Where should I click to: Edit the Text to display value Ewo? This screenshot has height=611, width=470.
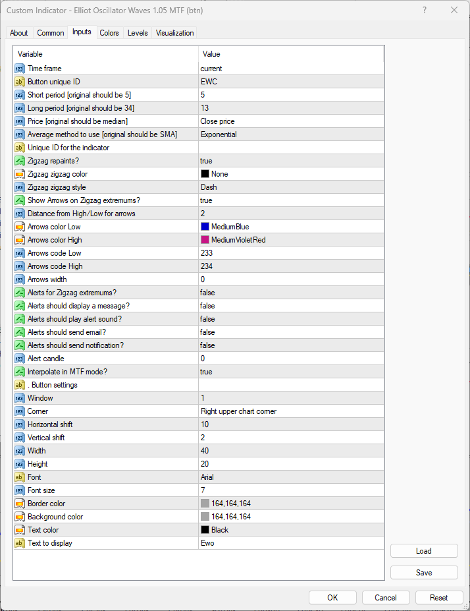pos(291,543)
